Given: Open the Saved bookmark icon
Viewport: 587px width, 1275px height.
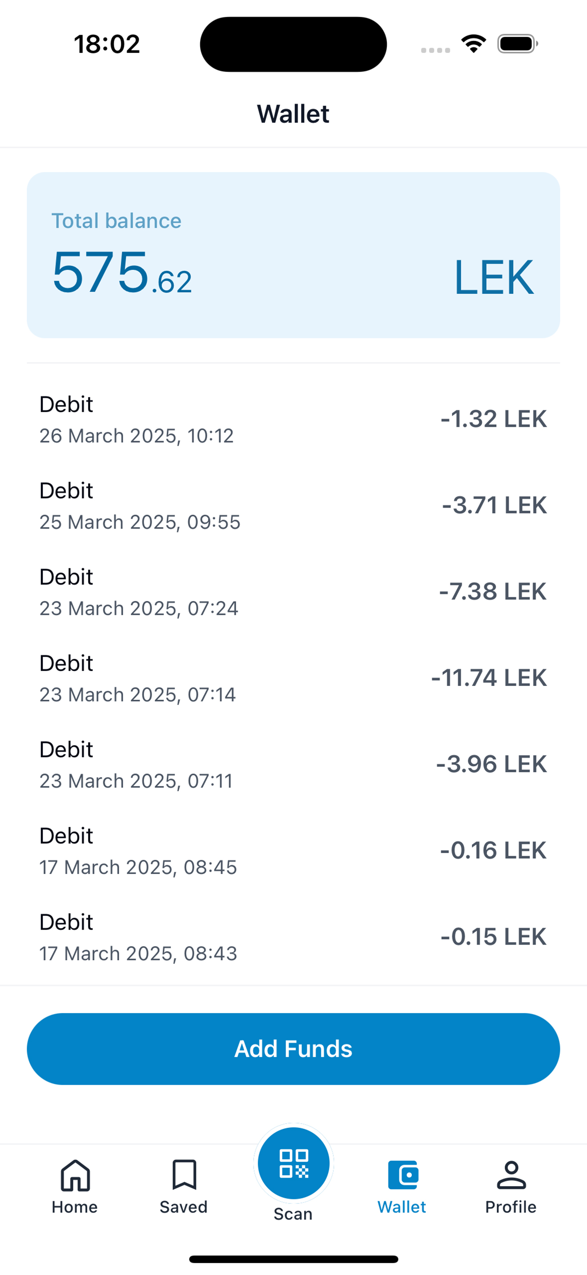Looking at the screenshot, I should click(184, 1174).
